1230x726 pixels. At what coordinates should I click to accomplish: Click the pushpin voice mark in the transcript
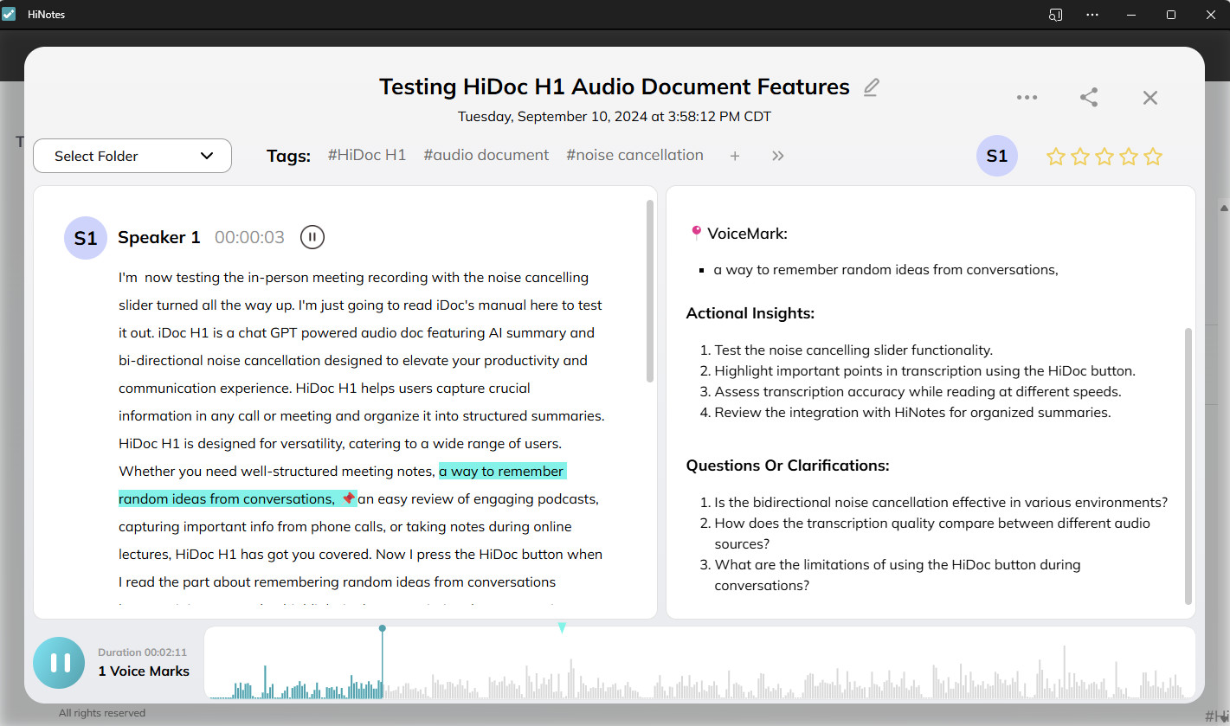[348, 499]
